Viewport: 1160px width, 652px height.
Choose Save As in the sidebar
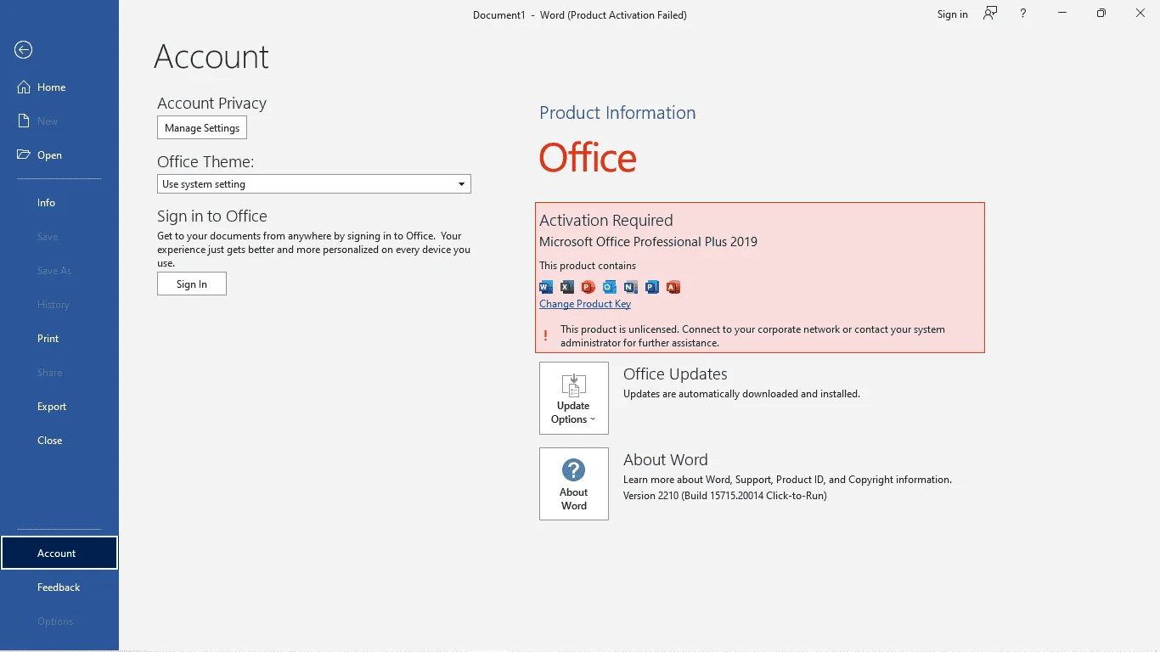(59, 271)
